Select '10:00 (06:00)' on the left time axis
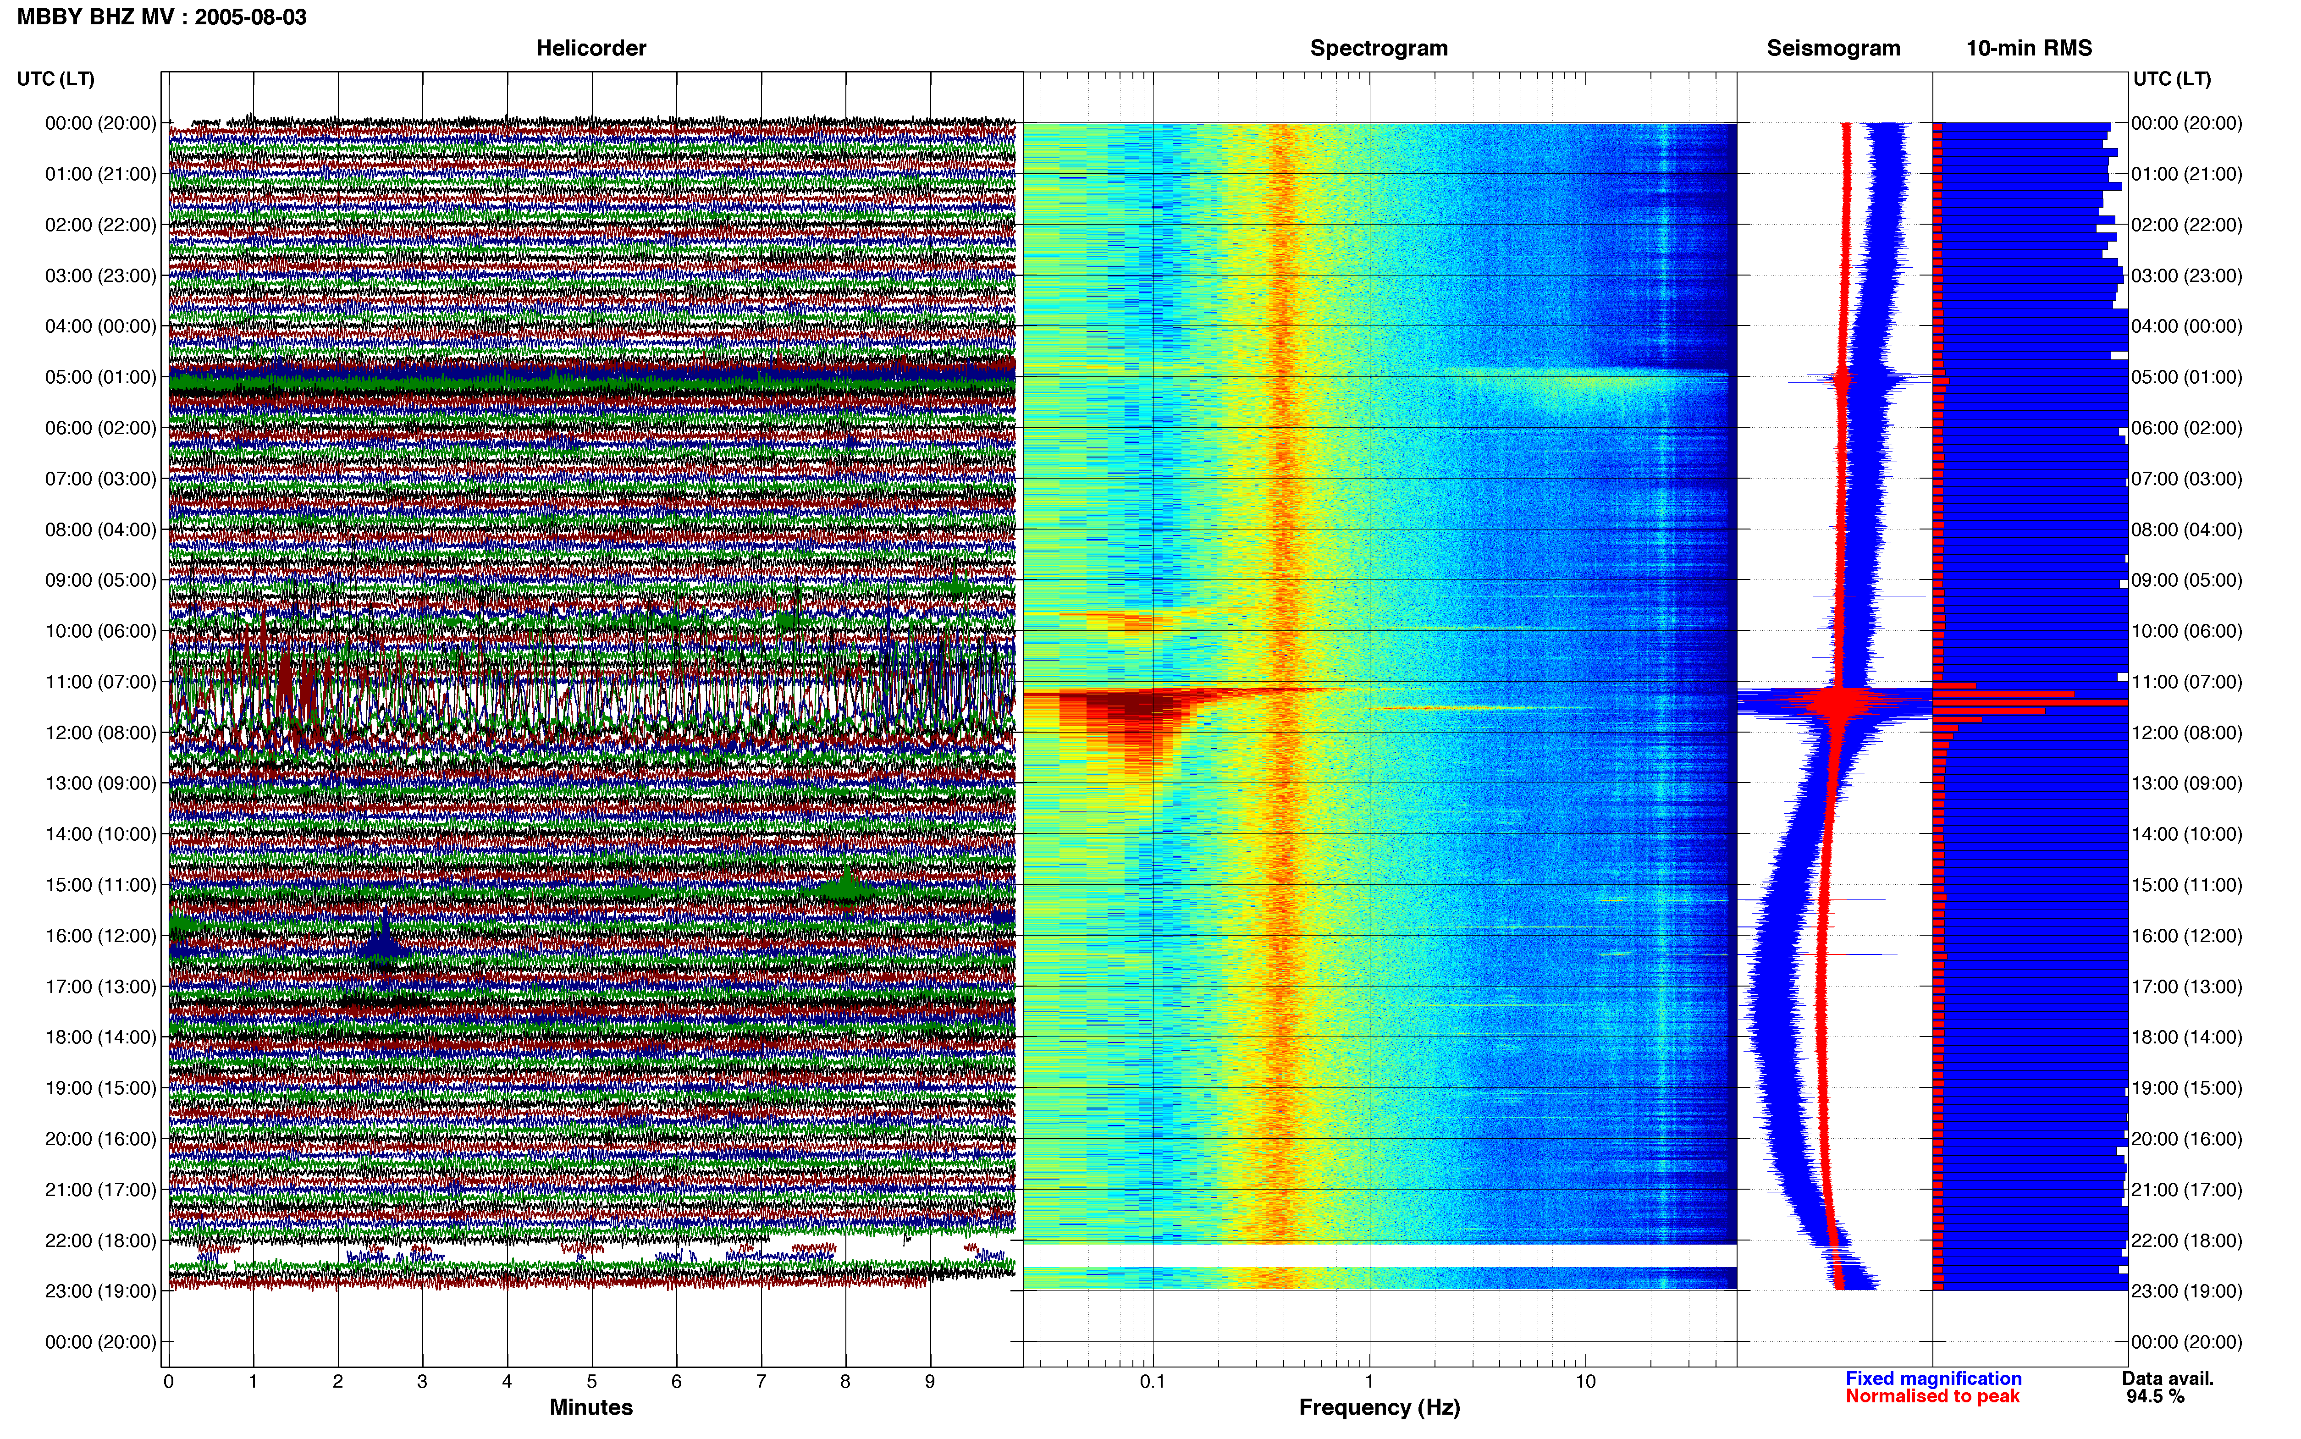The height and width of the screenshot is (1439, 2301). 101,631
